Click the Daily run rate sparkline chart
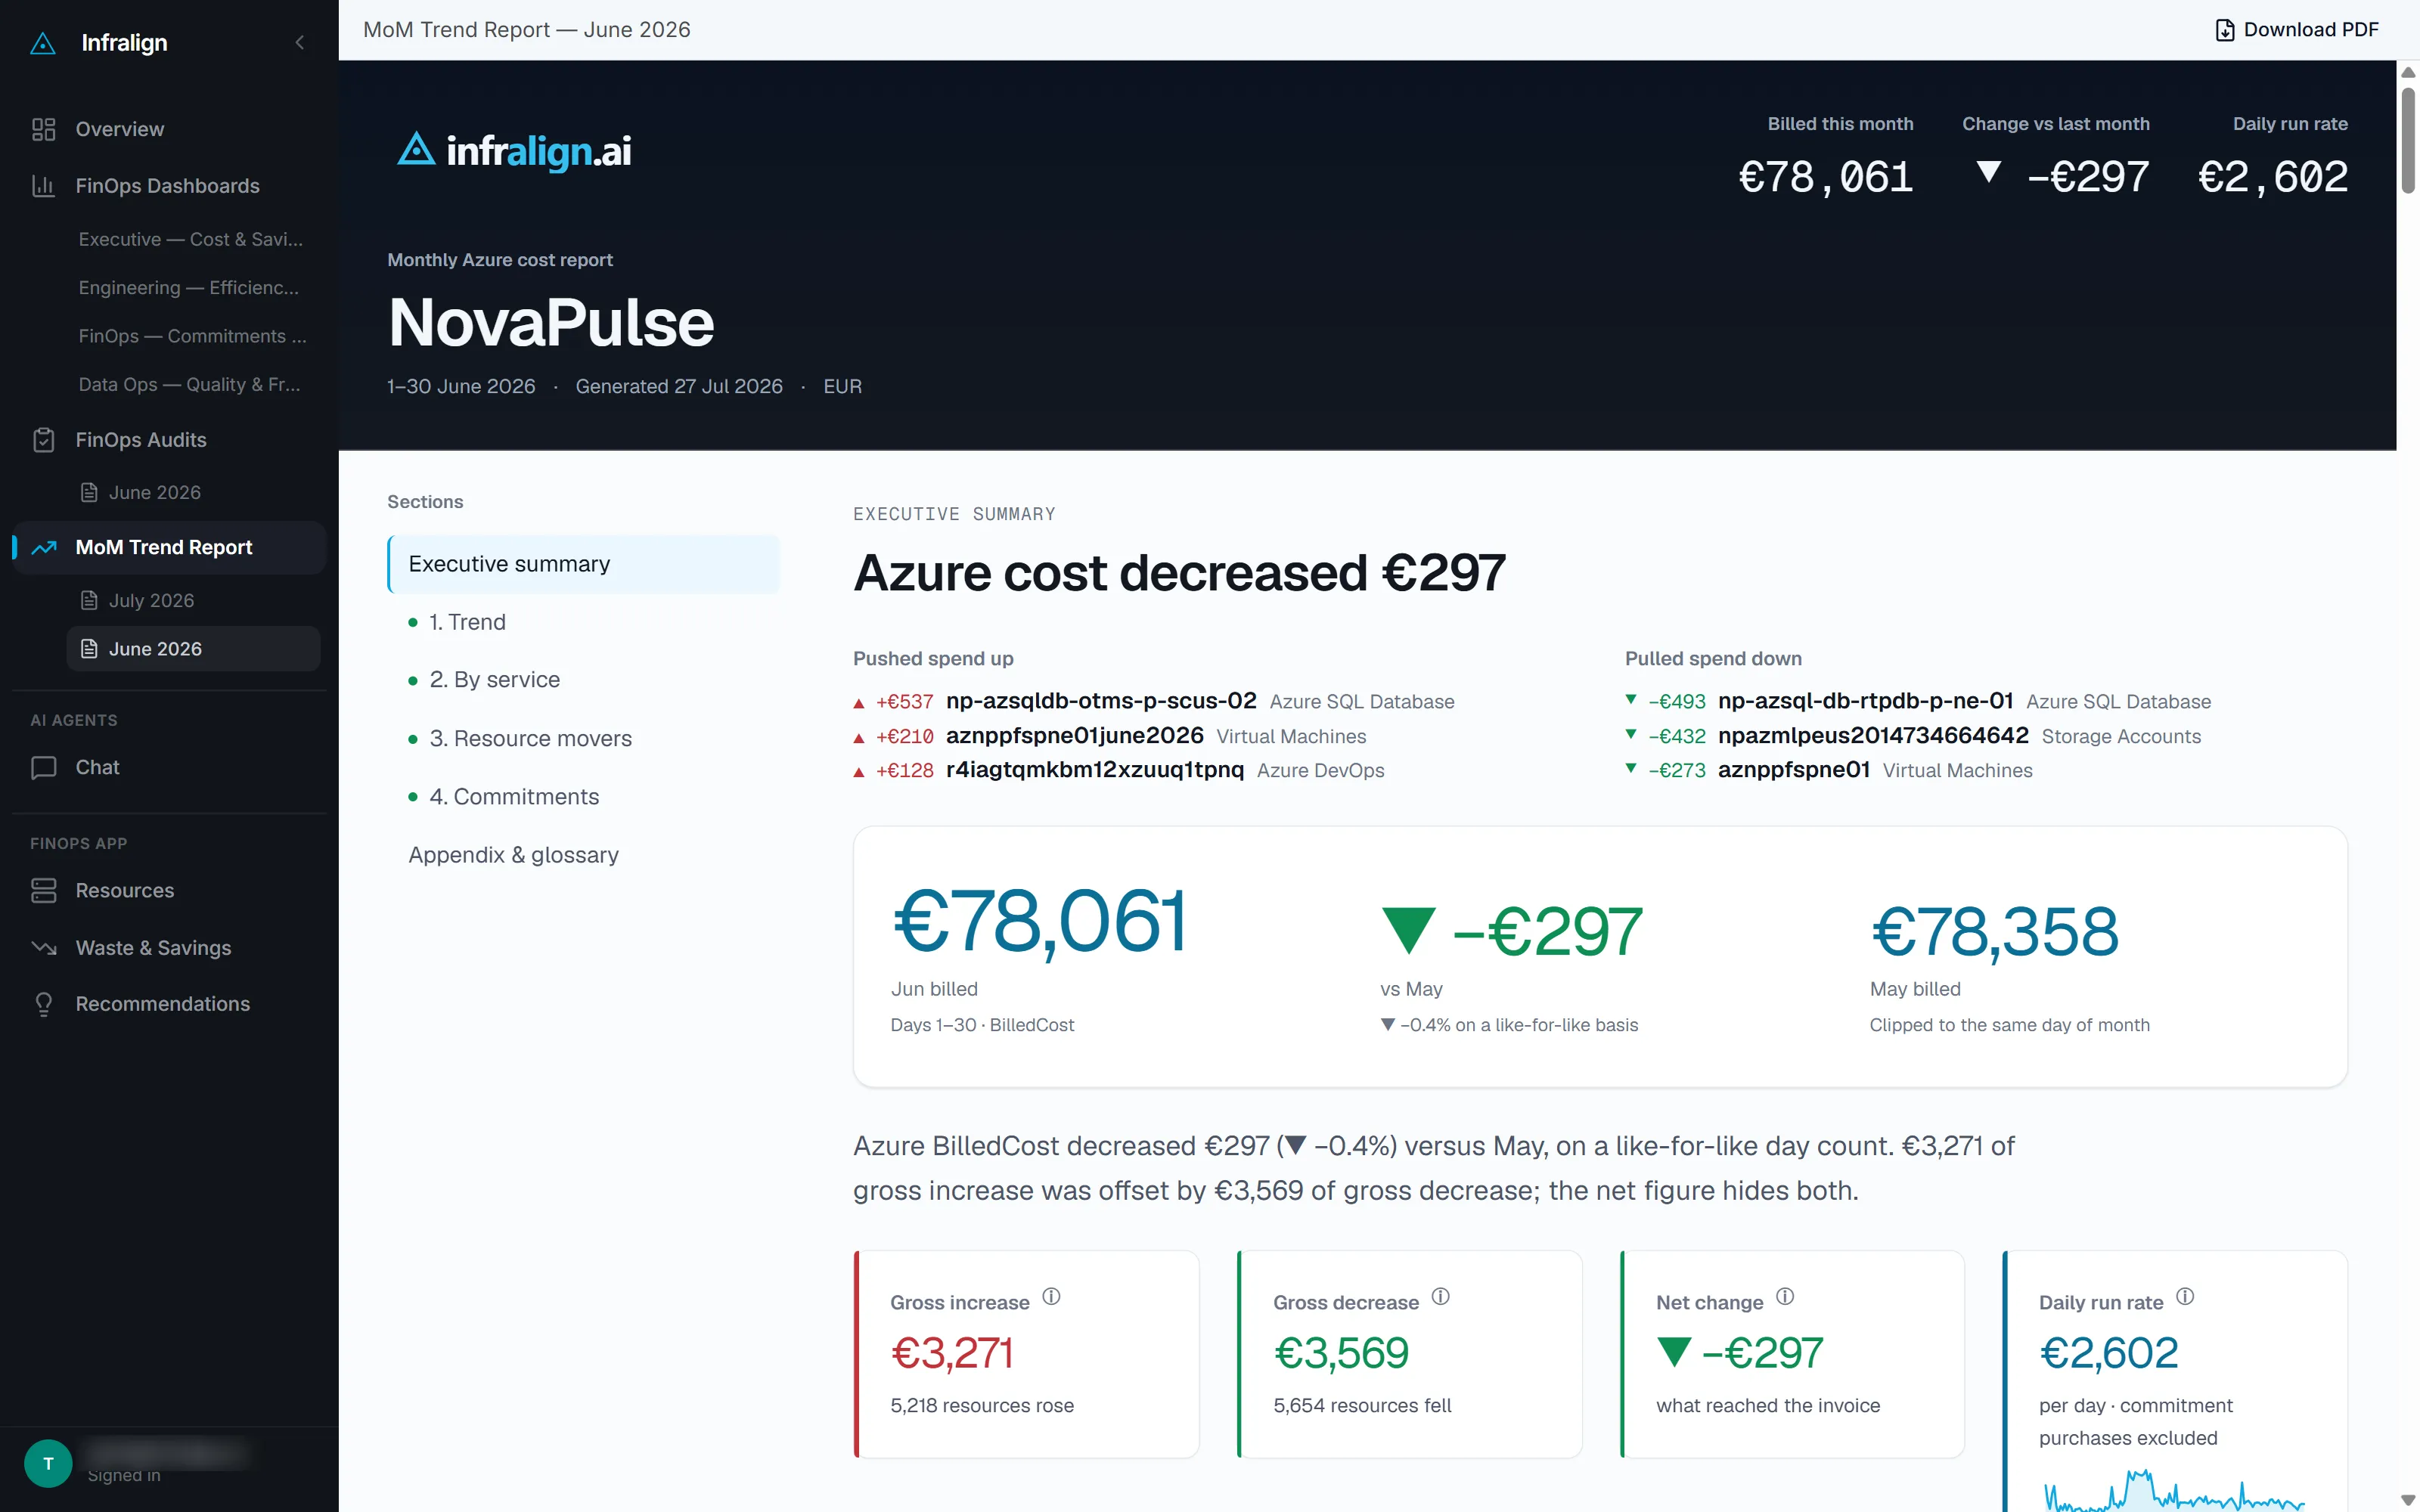The width and height of the screenshot is (2420, 1512). coord(2175,1490)
